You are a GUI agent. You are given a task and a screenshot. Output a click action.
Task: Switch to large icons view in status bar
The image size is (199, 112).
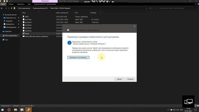198,106
